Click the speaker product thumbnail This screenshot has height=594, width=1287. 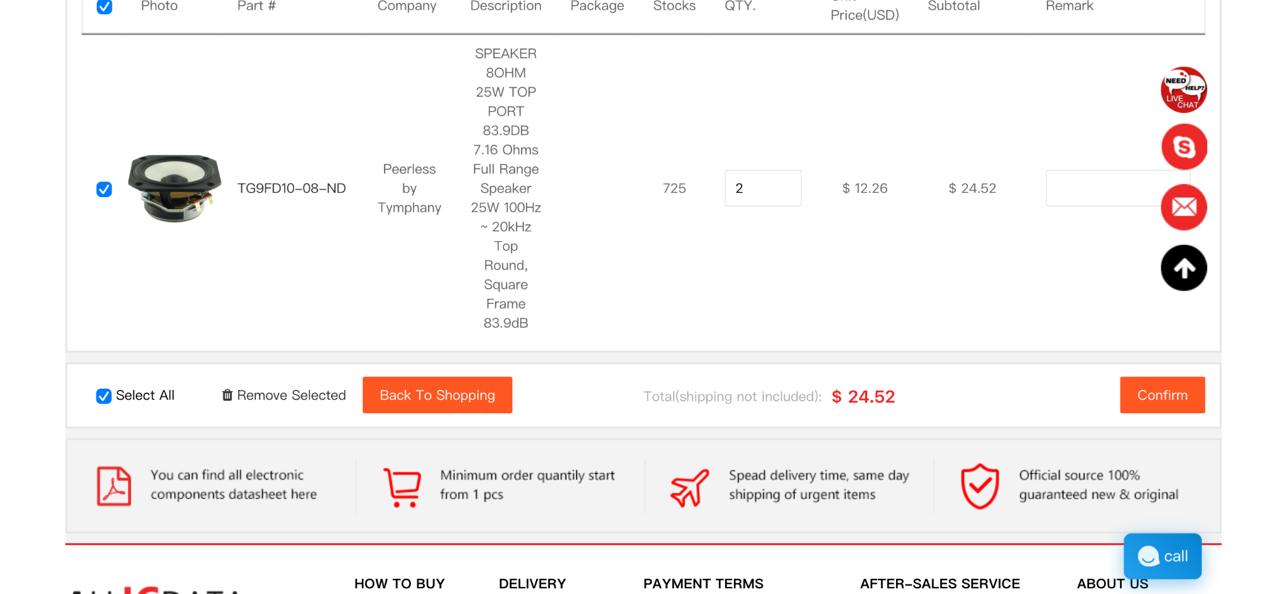pyautogui.click(x=175, y=188)
